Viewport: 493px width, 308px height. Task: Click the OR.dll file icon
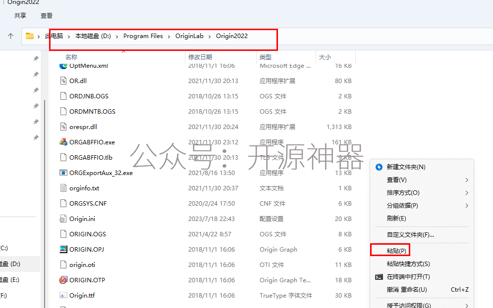coord(63,81)
